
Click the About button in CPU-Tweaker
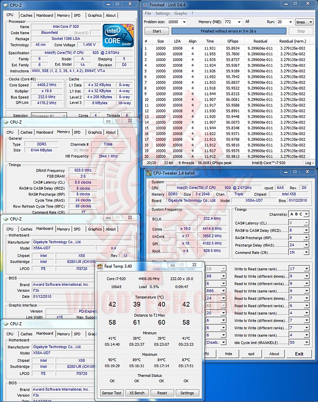click(274, 354)
